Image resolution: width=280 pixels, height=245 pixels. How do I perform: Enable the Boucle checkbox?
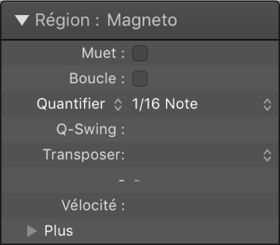click(140, 79)
